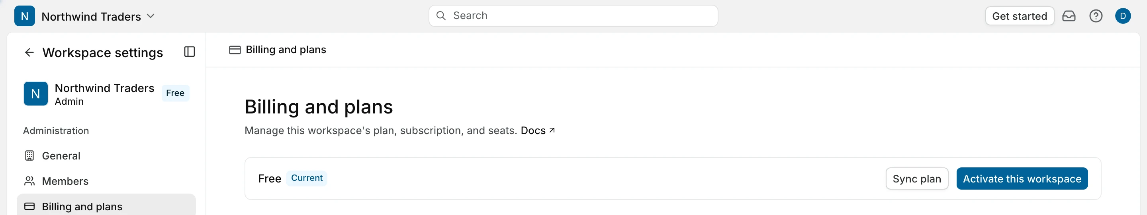Click the Free plan badge in sidebar

pyautogui.click(x=175, y=93)
